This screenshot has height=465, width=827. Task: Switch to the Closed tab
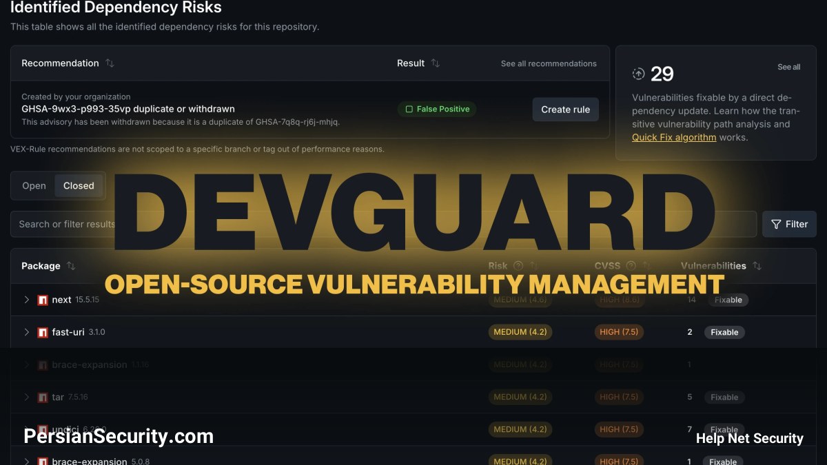(x=79, y=186)
